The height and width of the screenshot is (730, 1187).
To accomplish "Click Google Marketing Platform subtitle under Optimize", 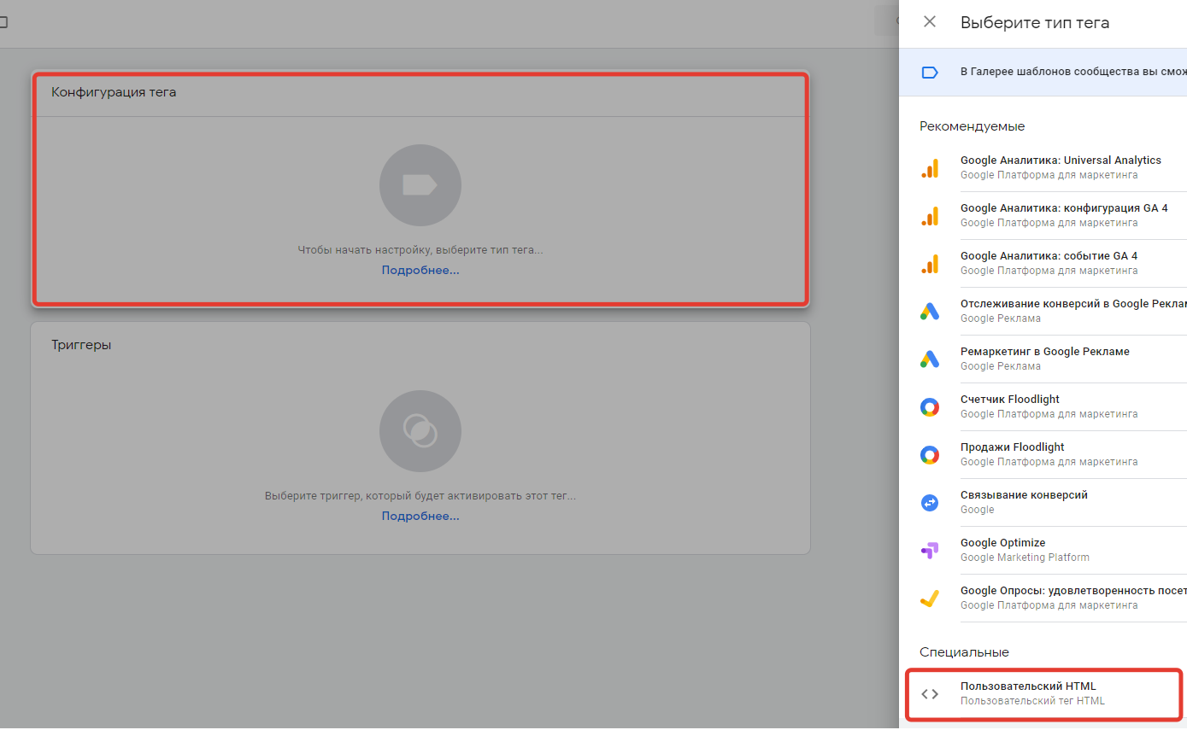I will tap(1025, 558).
